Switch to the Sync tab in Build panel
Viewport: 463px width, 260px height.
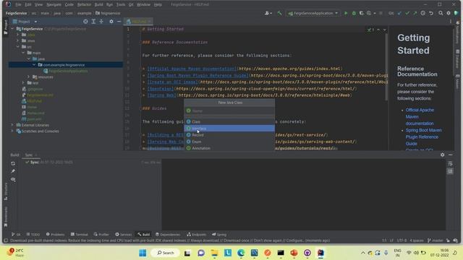click(29, 155)
